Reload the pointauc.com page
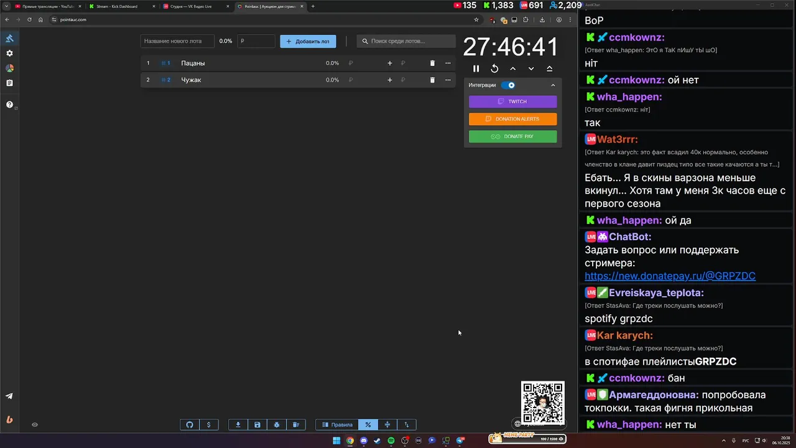 pyautogui.click(x=29, y=19)
